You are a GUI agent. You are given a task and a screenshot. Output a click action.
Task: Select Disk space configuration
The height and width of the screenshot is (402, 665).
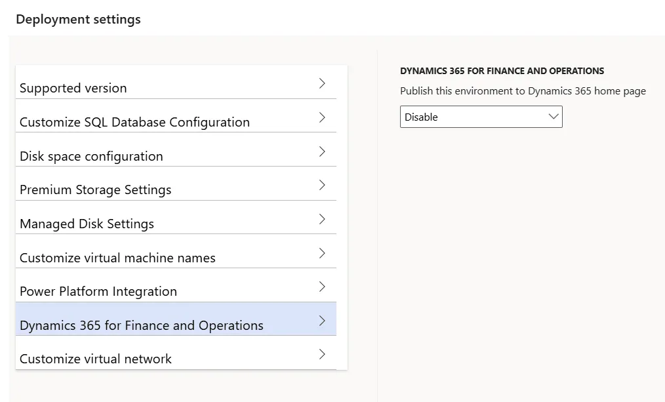(176, 150)
